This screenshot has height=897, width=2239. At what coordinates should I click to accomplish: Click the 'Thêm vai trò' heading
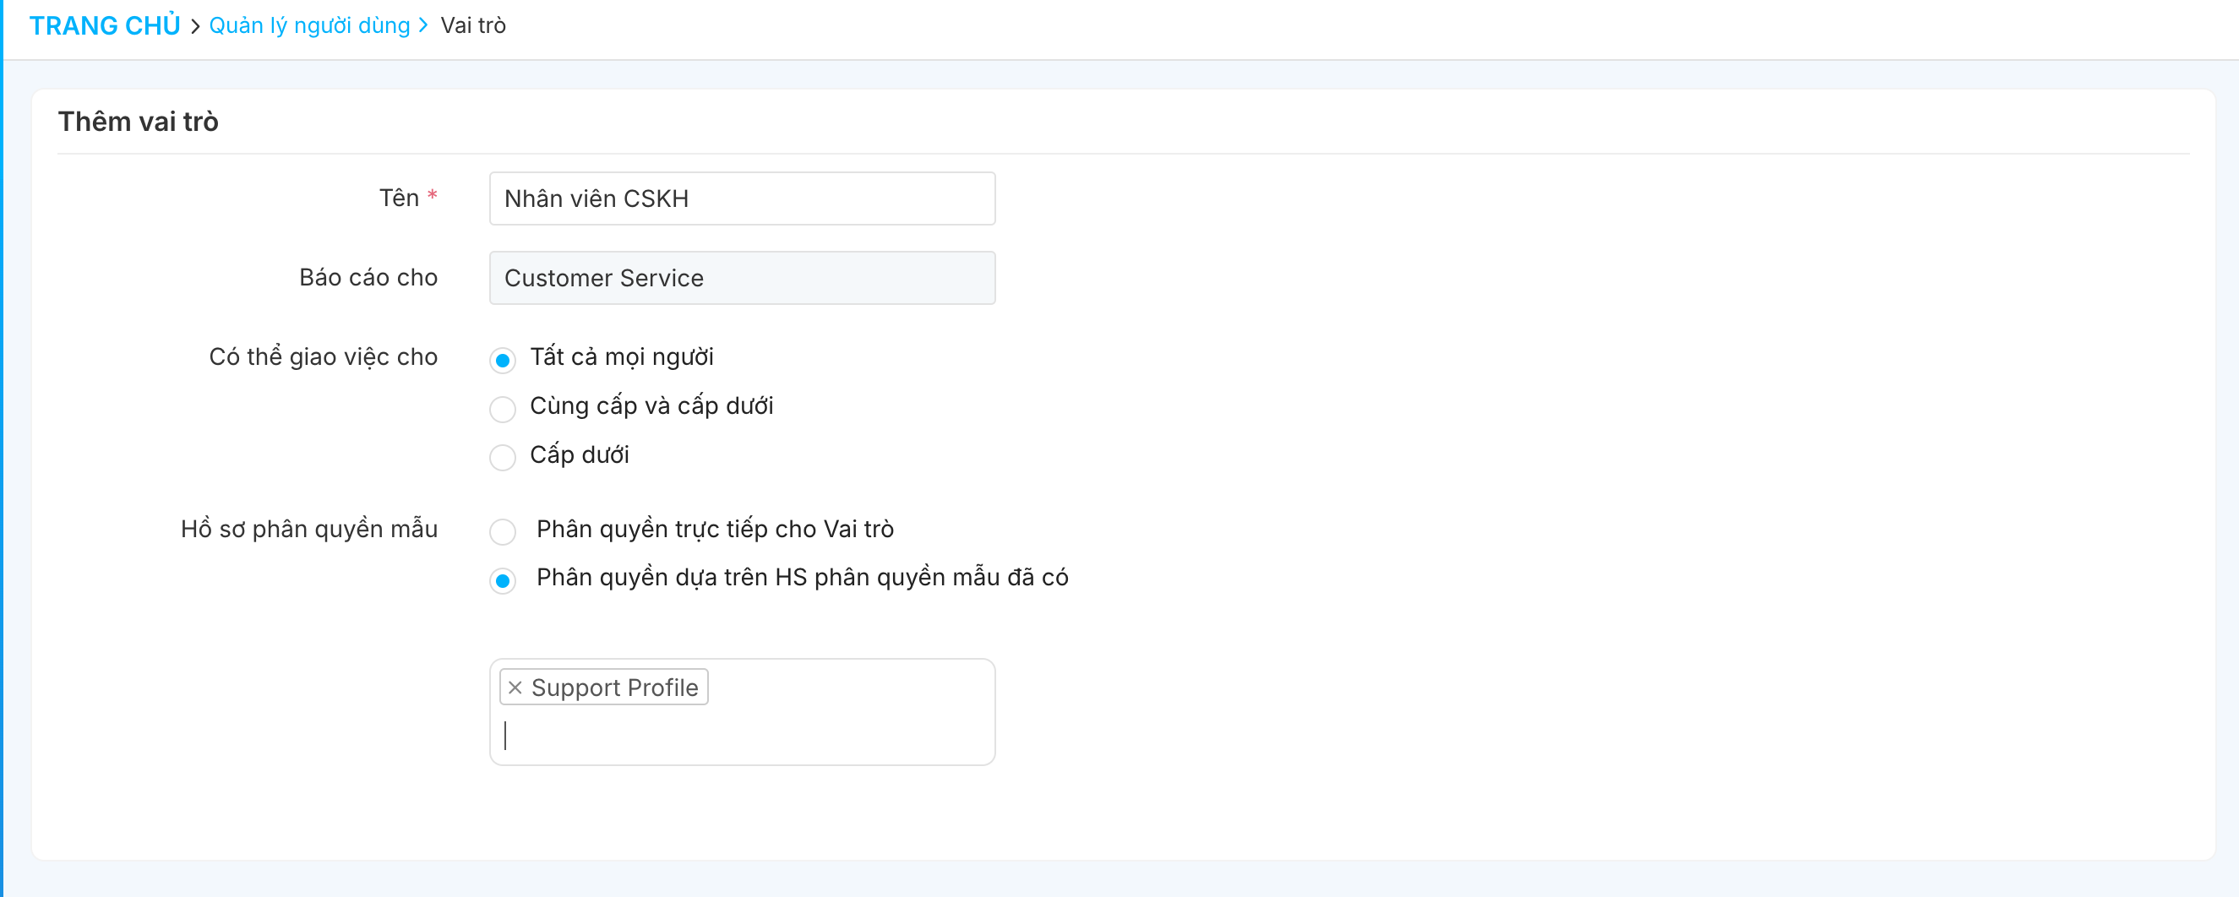[139, 122]
